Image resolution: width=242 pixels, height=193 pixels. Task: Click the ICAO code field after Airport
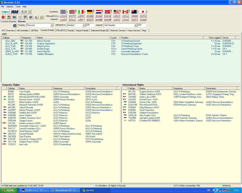pyautogui.click(x=142, y=25)
